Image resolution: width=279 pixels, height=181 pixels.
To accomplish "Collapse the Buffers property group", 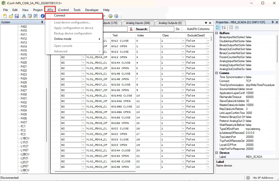I will (x=217, y=33).
